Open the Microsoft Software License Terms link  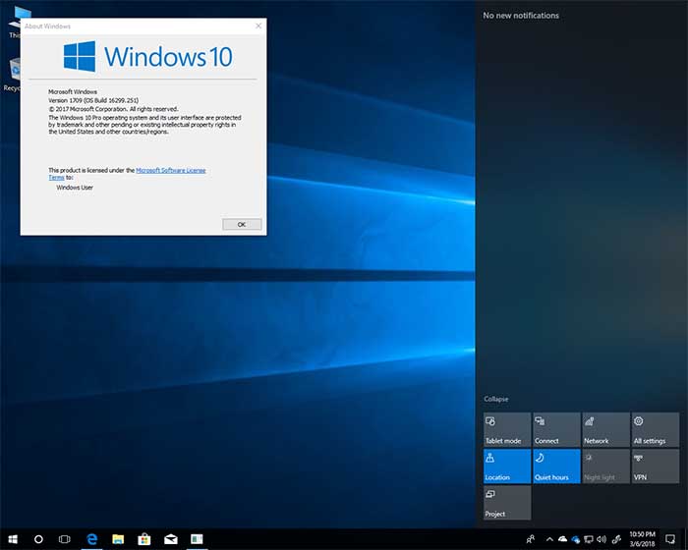pyautogui.click(x=170, y=170)
